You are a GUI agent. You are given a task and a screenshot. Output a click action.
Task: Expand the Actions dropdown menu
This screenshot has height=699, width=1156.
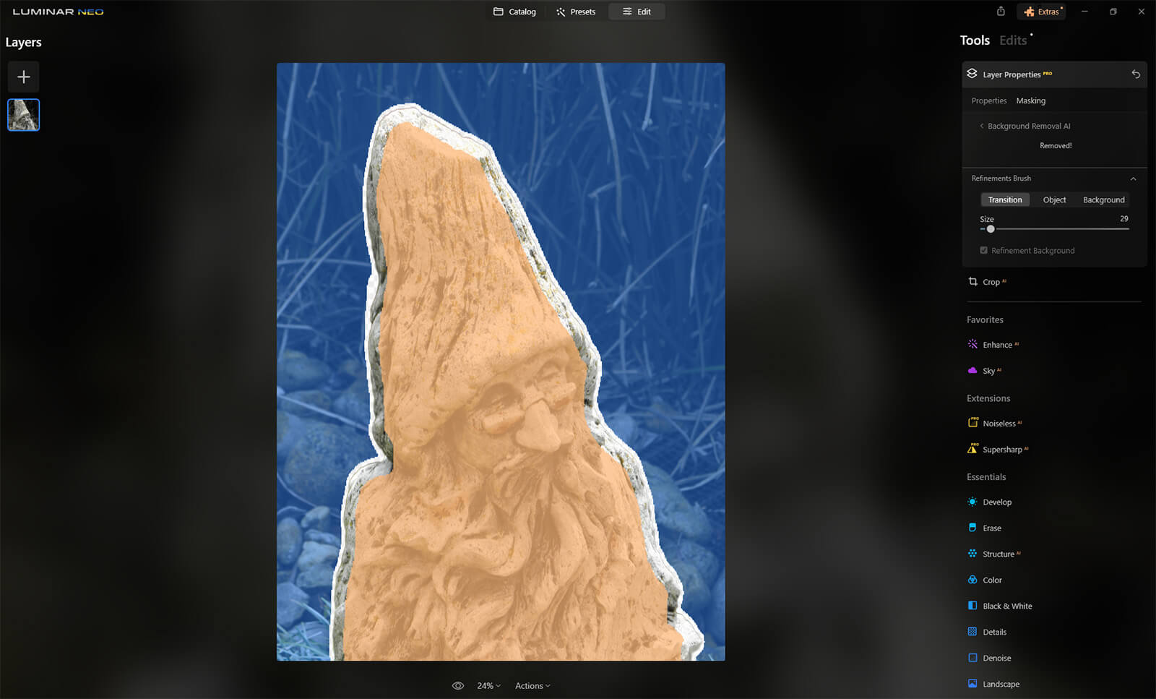pos(532,686)
